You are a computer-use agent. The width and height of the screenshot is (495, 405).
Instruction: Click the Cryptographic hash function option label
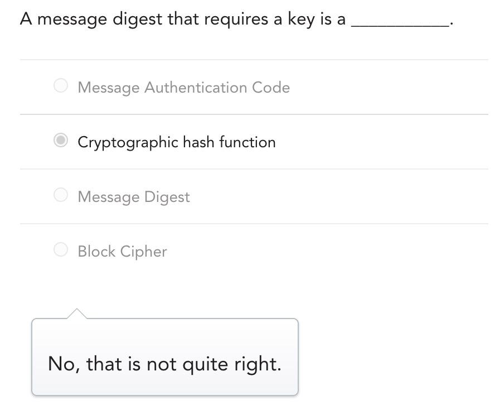click(177, 142)
